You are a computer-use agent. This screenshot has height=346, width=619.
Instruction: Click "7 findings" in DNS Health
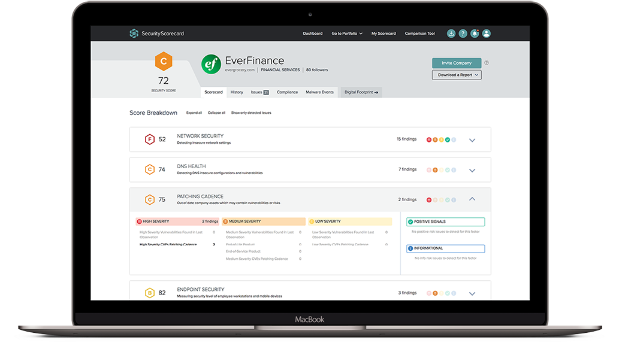[407, 169]
